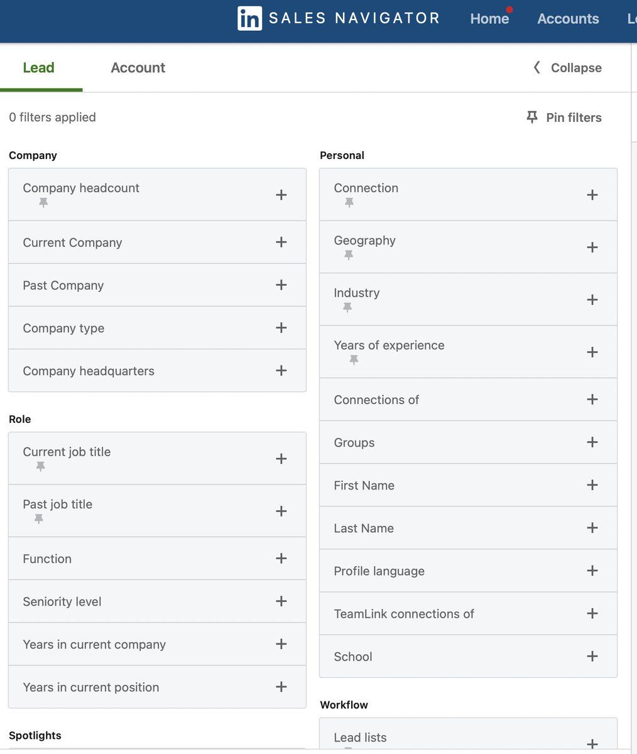The width and height of the screenshot is (637, 754).
Task: Toggle pin on Industry filter
Action: point(347,307)
